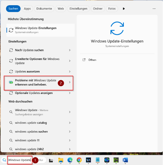Launch Microsoft Edge from taskbar
Screen dimensions: 163x165
(x=70, y=160)
